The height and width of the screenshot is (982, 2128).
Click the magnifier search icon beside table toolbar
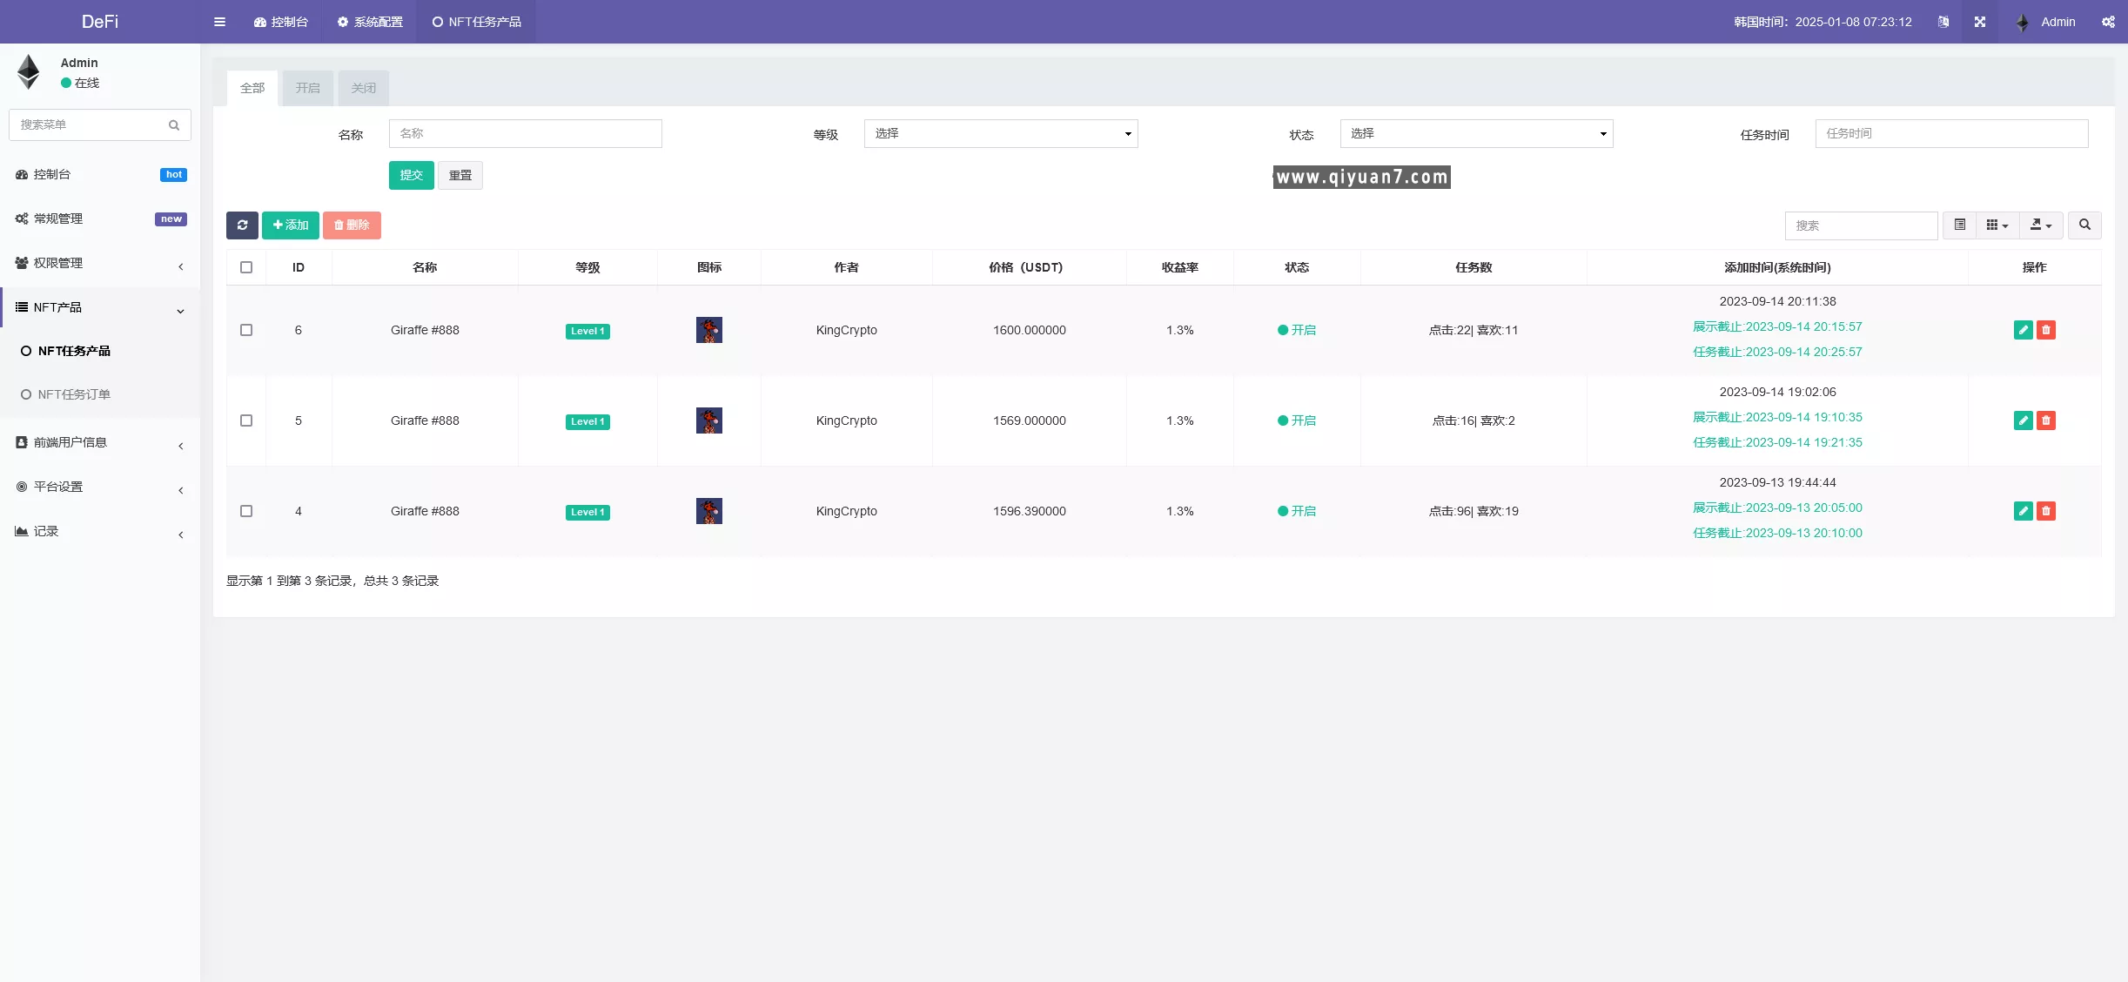tap(2084, 225)
